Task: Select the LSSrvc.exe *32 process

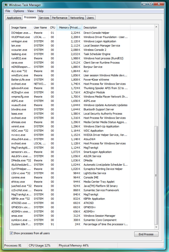Action: click(x=70, y=173)
